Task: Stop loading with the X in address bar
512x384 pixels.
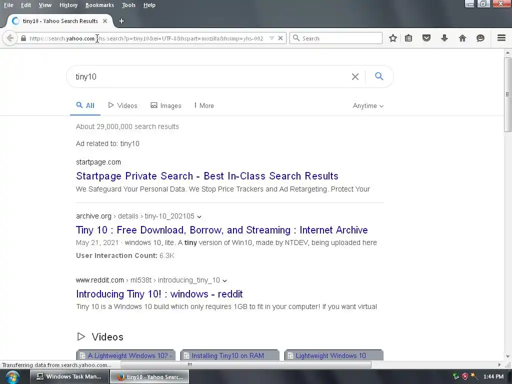Action: coord(280,38)
